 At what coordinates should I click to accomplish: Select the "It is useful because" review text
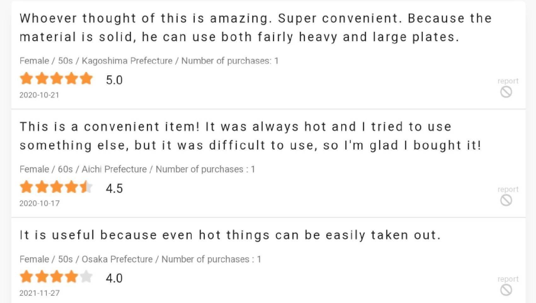click(230, 235)
